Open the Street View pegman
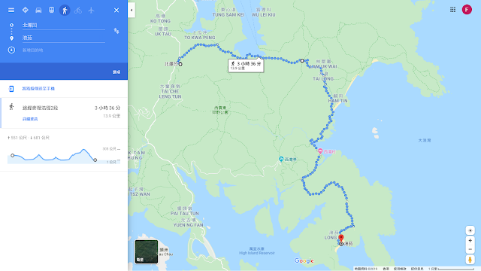Screen dimensions: 481x271 point(470,260)
